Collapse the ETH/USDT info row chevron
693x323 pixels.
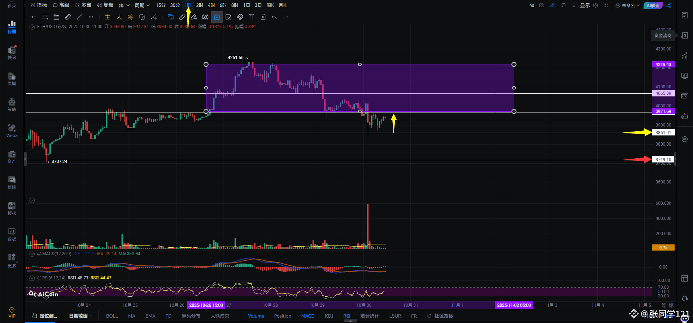coord(32,27)
